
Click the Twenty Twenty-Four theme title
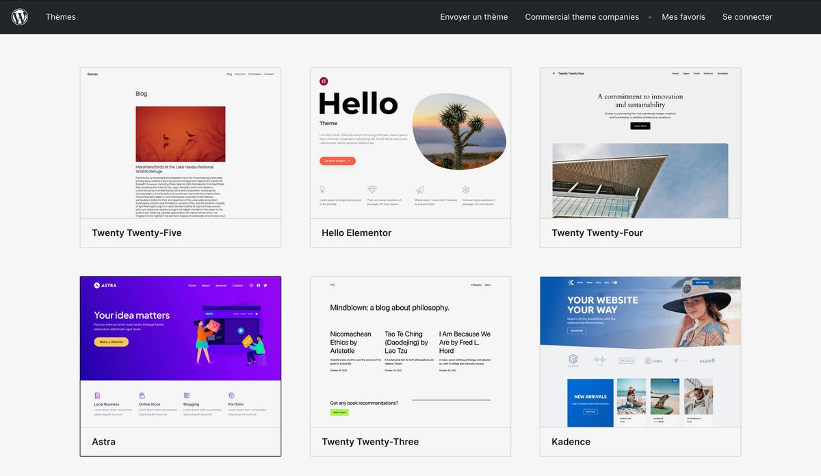(597, 233)
